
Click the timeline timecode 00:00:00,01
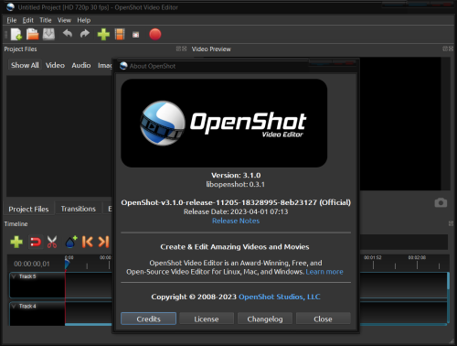(32, 264)
